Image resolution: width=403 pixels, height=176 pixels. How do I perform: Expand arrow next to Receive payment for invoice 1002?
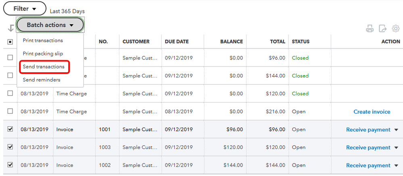396,166
